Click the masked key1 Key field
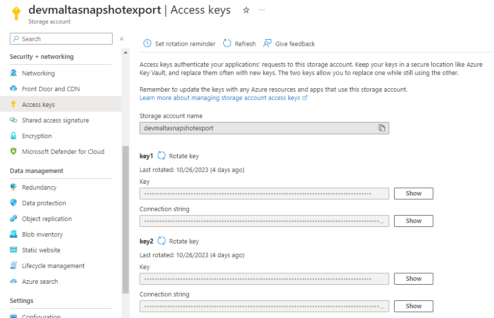The image size is (494, 318). pos(264,194)
